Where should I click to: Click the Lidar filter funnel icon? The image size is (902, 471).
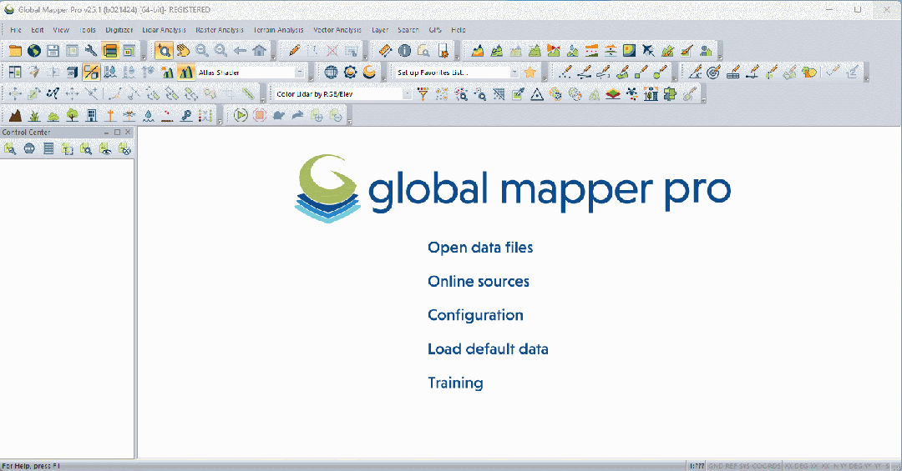(423, 94)
